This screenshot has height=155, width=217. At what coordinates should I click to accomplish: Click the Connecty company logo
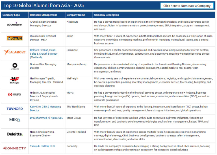pyautogui.click(x=14, y=148)
